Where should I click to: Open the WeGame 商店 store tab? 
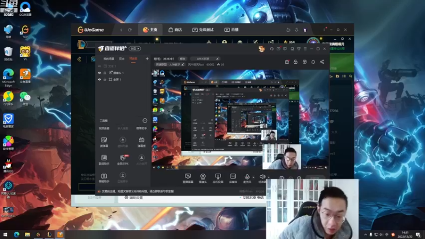pyautogui.click(x=175, y=30)
